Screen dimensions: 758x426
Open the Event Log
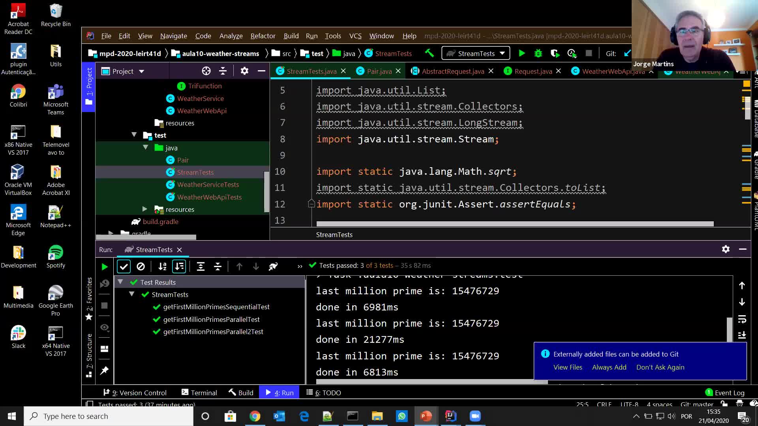pyautogui.click(x=725, y=392)
